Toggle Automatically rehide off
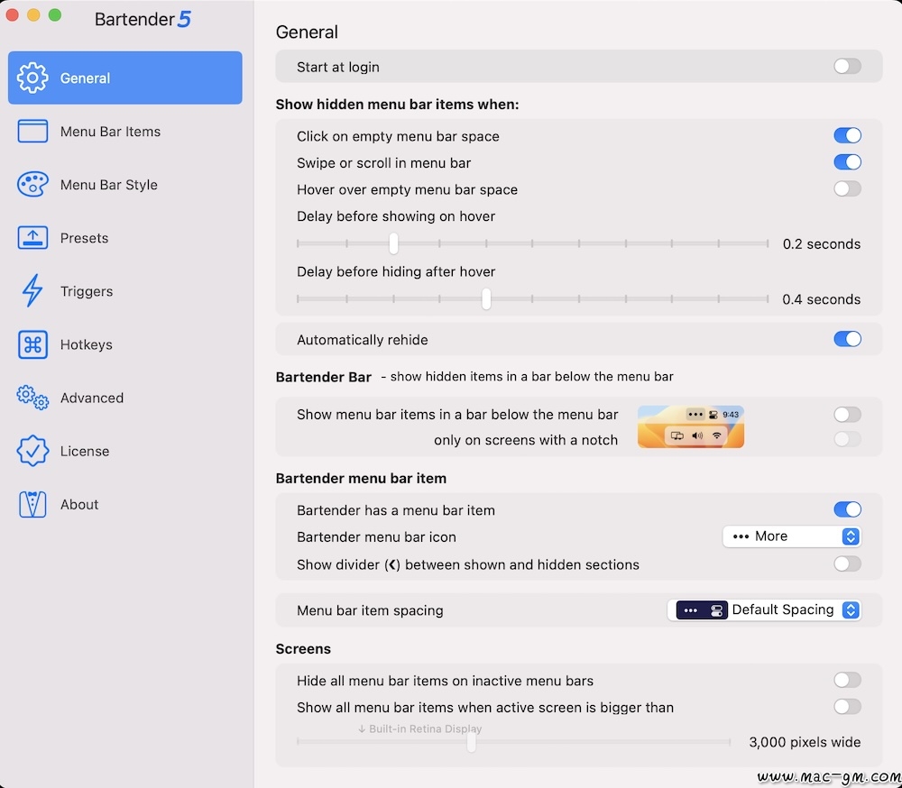 (847, 339)
